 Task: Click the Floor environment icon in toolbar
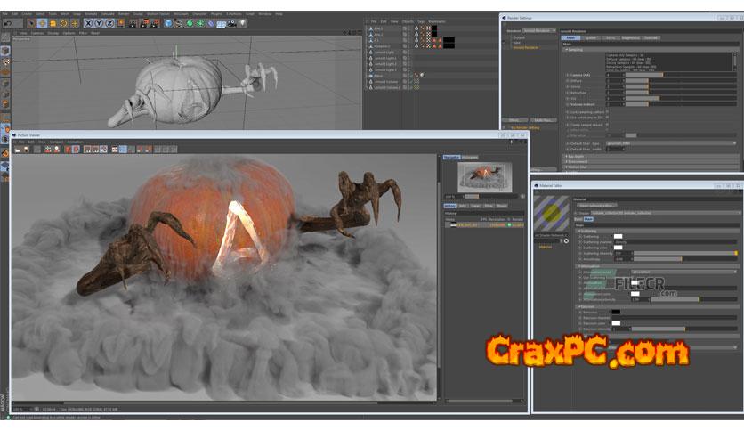pos(221,24)
